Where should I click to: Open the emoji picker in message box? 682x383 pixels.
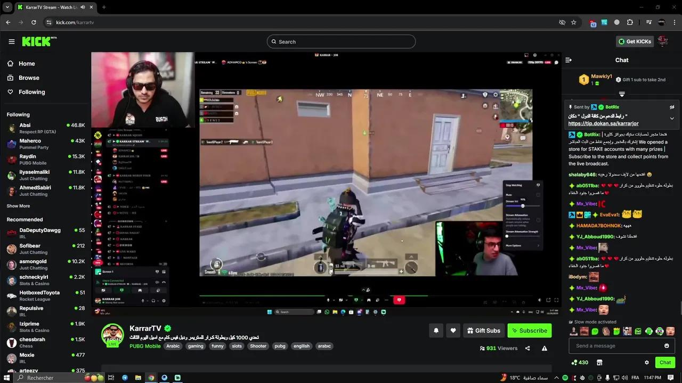(x=667, y=346)
